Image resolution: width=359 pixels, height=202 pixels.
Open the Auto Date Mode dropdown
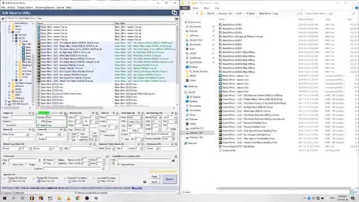pyautogui.click(x=135, y=117)
